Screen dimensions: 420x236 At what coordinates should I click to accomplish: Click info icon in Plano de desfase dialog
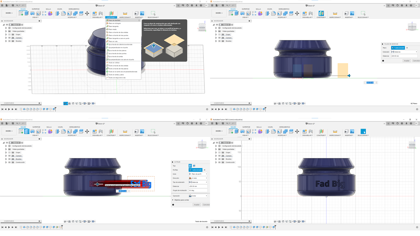pos(383,61)
